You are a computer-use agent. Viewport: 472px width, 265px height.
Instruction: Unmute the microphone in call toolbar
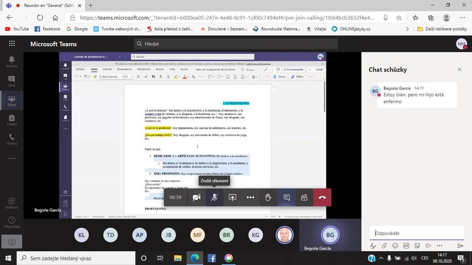[x=214, y=197]
